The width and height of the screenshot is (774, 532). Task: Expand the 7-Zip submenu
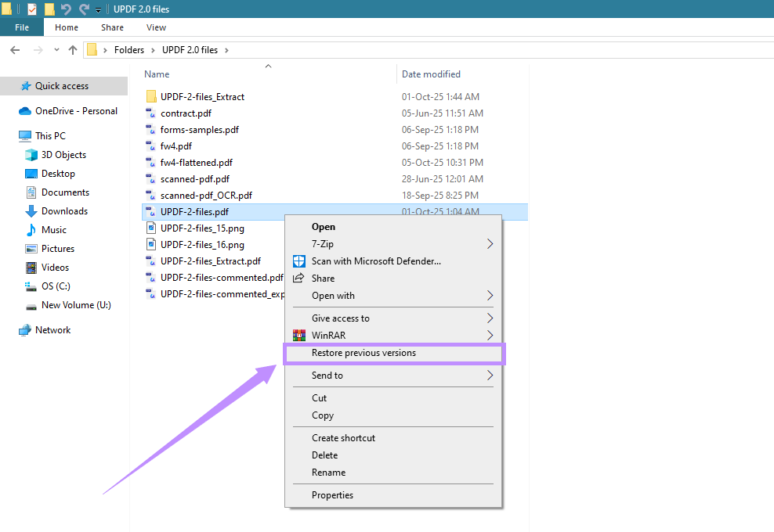(x=490, y=243)
